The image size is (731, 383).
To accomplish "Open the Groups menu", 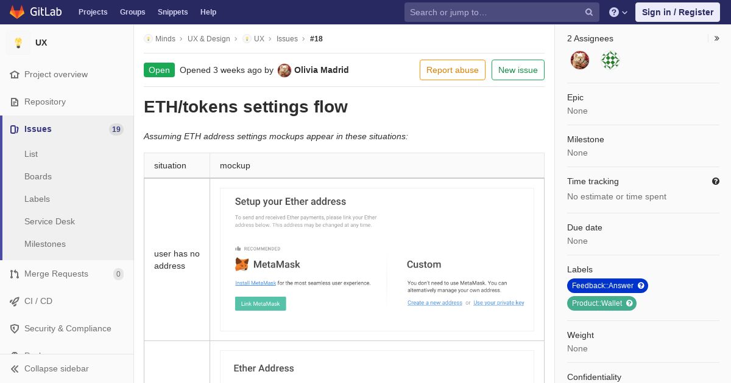I will [133, 12].
